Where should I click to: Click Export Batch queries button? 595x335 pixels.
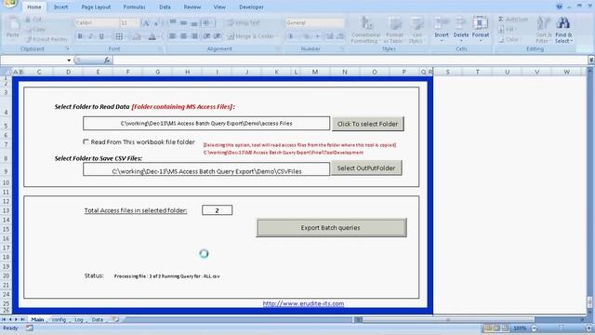click(331, 227)
